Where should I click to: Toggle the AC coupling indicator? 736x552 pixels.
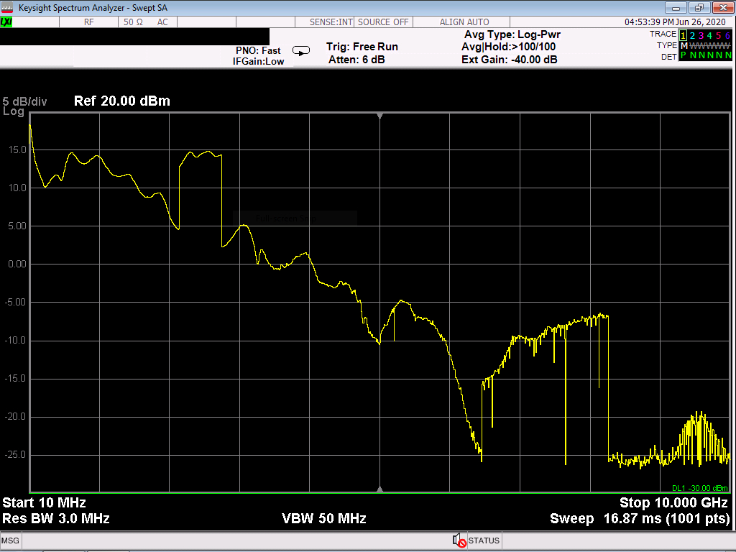(x=162, y=22)
